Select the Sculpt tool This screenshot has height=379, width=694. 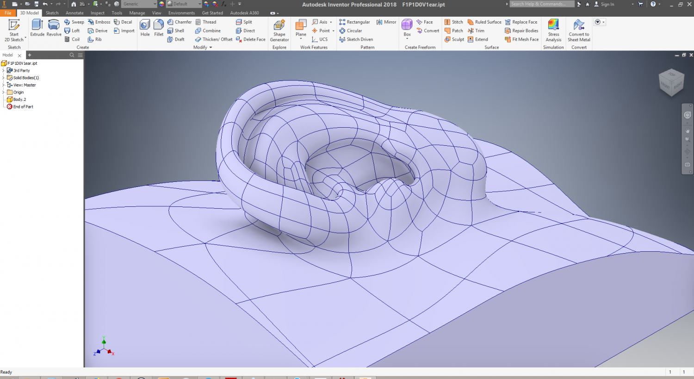[454, 39]
